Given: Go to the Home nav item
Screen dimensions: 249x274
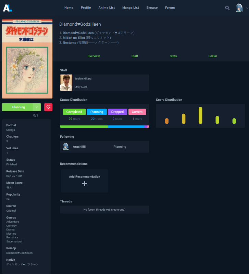Looking at the screenshot, I should pyautogui.click(x=69, y=8).
